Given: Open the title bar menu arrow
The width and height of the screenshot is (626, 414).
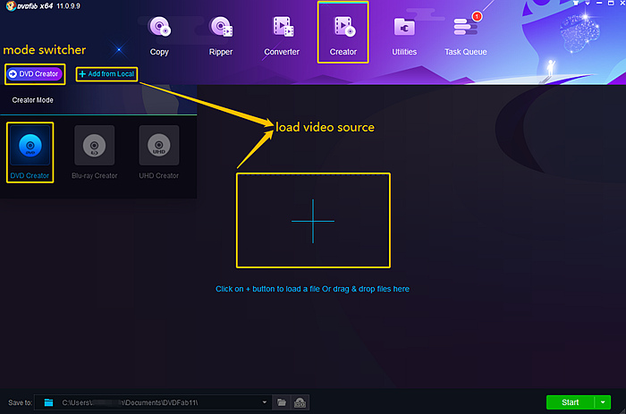Looking at the screenshot, I should [x=588, y=4].
